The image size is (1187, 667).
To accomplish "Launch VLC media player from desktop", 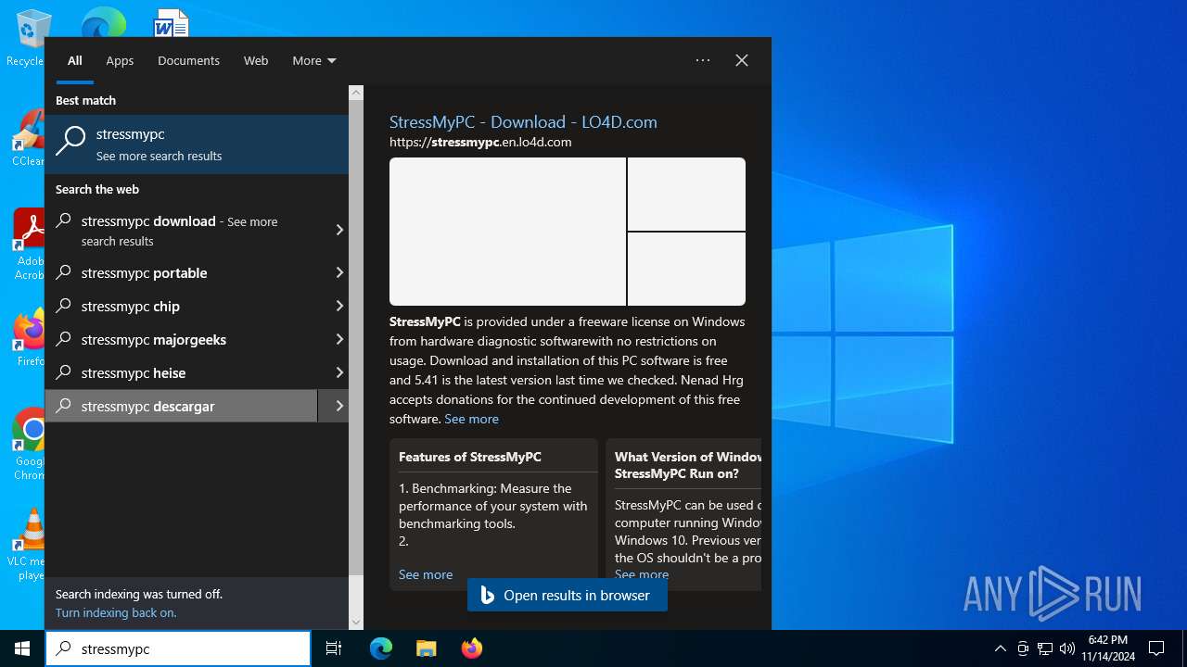I will [x=30, y=545].
